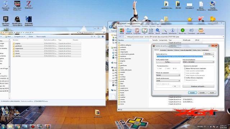This screenshot has width=230, height=129.
Task: Click the Aceptar button
Action: [x=192, y=93]
